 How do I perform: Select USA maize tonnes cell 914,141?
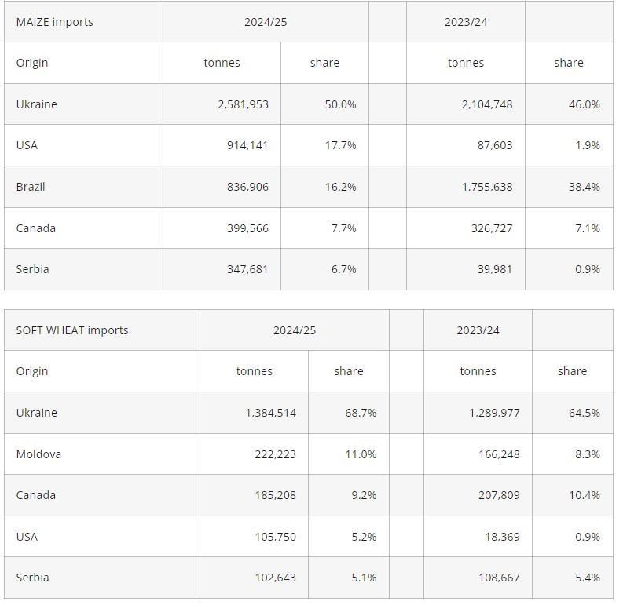tap(247, 145)
